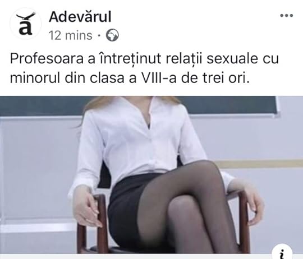This screenshot has height=259, width=303.
Task: Open the linked article via preview image
Action: point(151,175)
